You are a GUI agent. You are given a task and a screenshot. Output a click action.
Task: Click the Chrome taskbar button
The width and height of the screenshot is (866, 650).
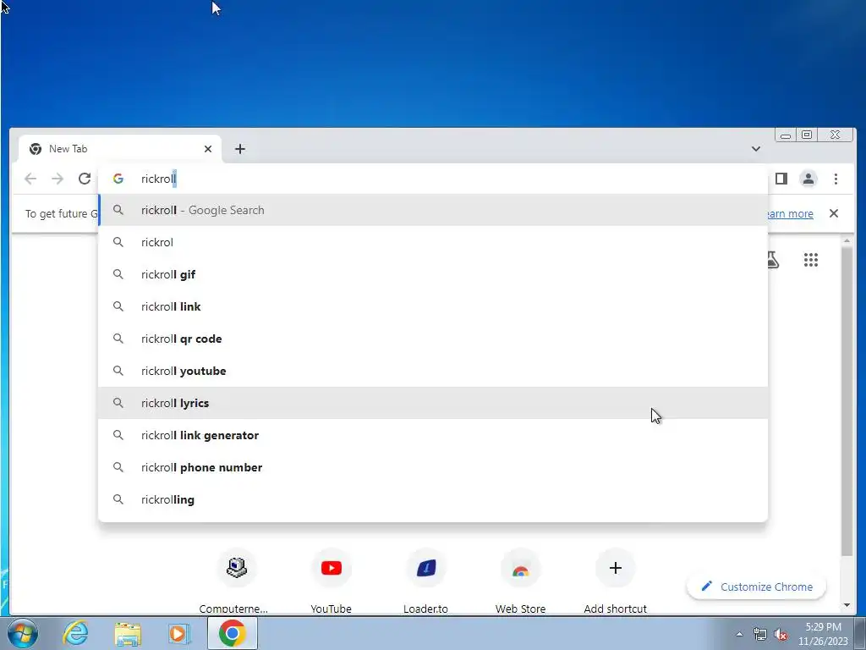point(232,633)
